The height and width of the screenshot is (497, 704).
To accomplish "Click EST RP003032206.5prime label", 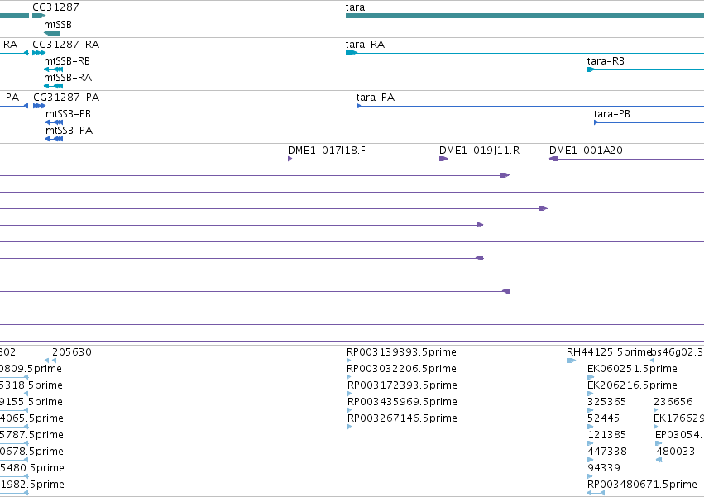I will point(402,369).
